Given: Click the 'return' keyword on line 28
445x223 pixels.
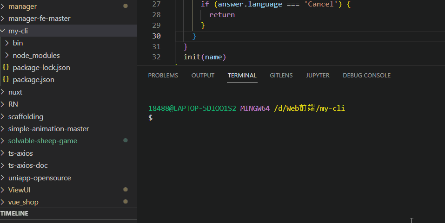Looking at the screenshot, I should point(222,15).
